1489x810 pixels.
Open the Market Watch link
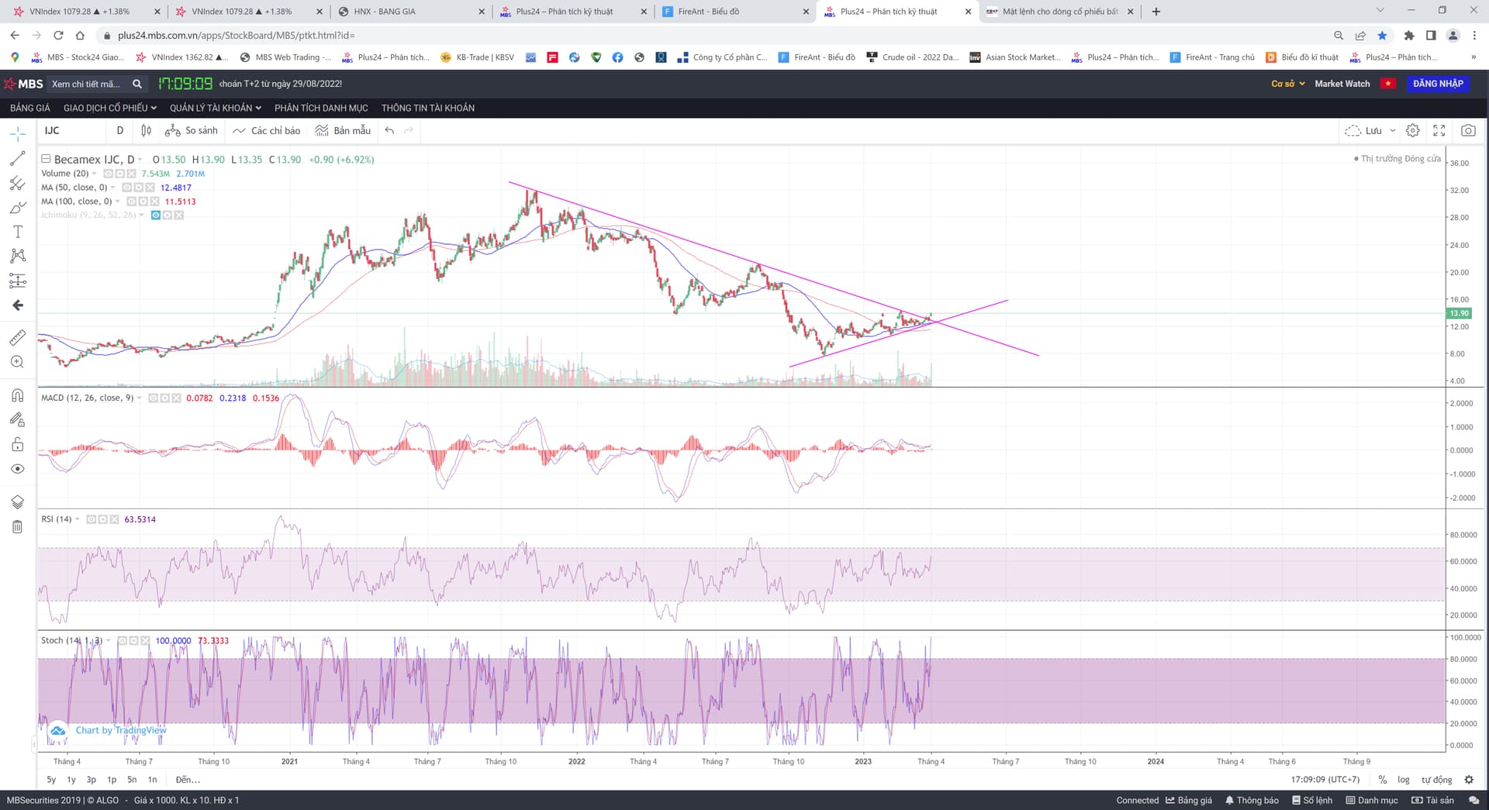(1342, 84)
